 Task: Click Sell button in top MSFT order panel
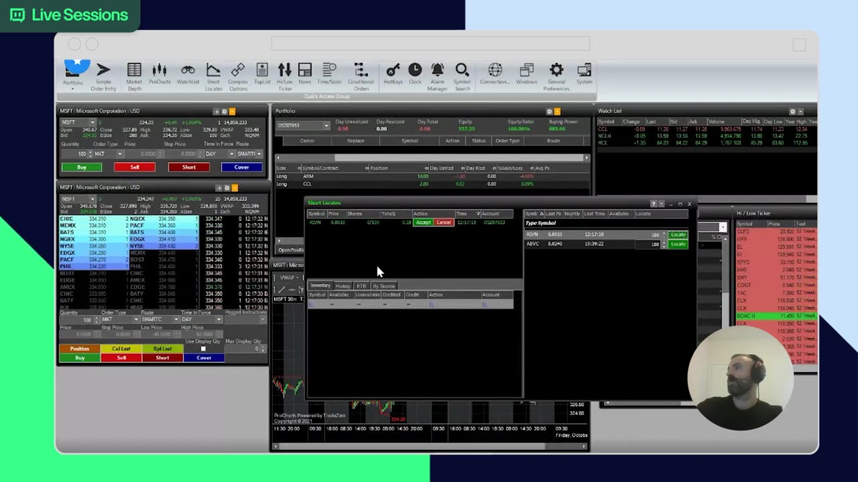(135, 167)
